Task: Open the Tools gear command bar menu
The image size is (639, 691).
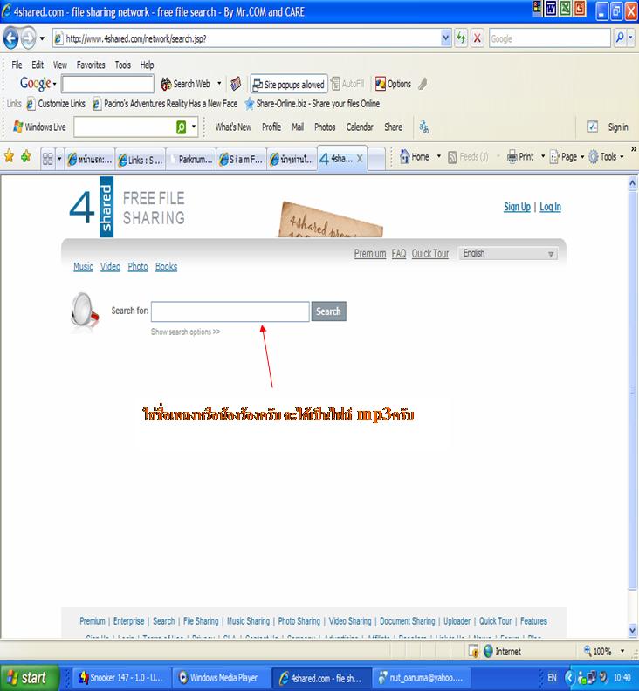Action: click(x=607, y=156)
